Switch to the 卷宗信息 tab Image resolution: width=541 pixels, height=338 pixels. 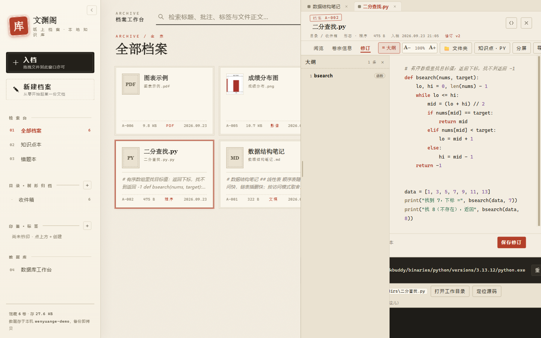342,48
